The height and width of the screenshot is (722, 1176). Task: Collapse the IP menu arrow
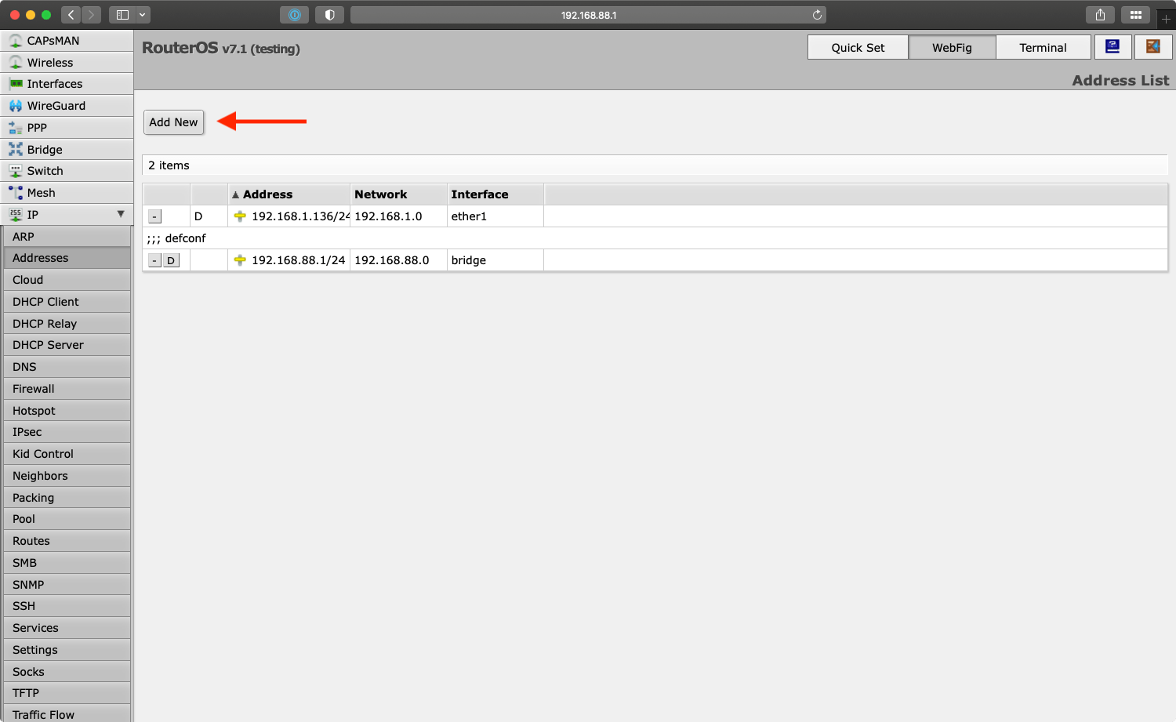[x=121, y=214]
